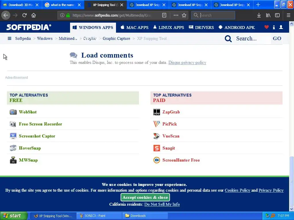Click the green padlock security icon
Viewport: 294px width, 220px height.
pos(68,15)
